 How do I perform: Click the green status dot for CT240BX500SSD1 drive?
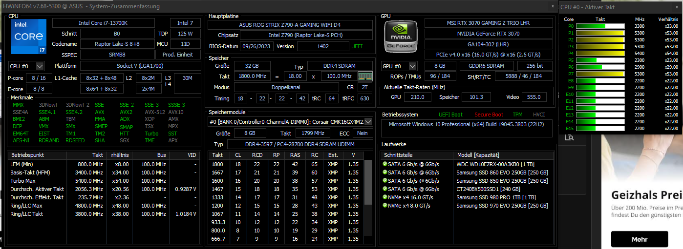pos(384,189)
